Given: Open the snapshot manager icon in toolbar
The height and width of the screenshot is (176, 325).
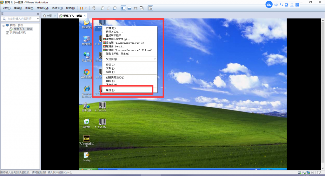Looking at the screenshot, I should pyautogui.click(x=115, y=8).
